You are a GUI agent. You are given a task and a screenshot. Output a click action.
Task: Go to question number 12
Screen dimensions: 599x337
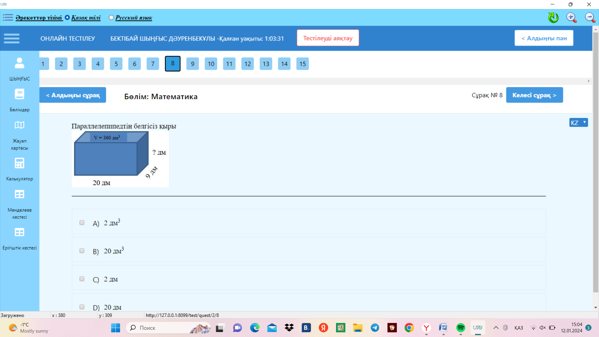(x=247, y=64)
